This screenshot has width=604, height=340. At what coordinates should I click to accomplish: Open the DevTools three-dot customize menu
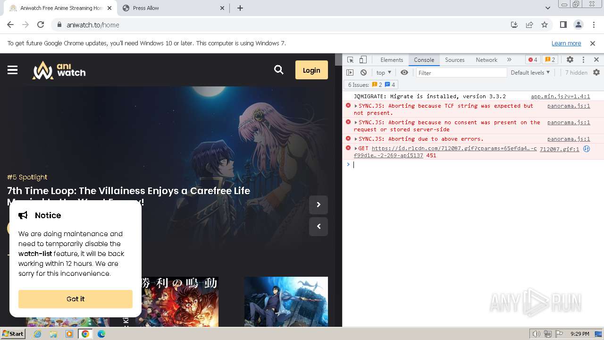click(x=583, y=59)
